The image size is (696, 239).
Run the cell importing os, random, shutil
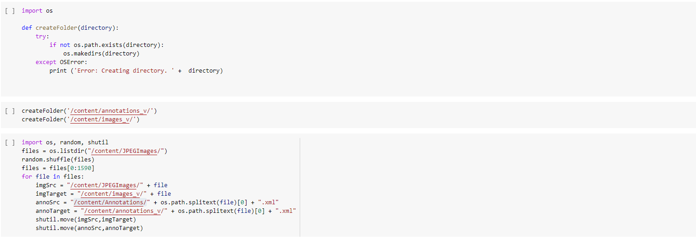10,142
